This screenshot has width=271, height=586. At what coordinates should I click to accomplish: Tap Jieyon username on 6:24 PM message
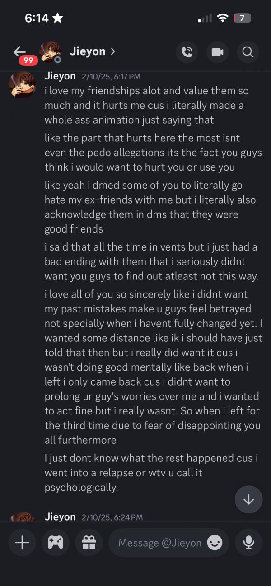[x=60, y=517]
